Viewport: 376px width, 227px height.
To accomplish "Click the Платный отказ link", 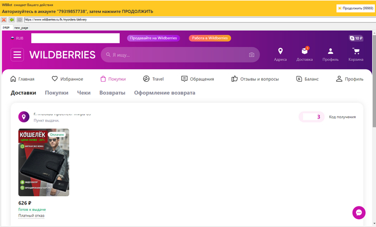I will tap(31, 216).
